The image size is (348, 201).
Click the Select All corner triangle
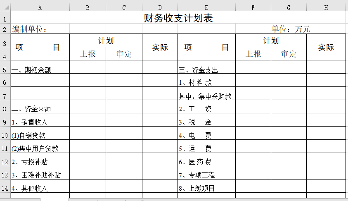click(x=7, y=8)
